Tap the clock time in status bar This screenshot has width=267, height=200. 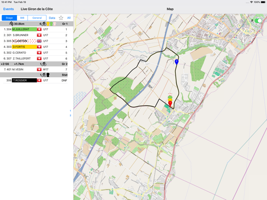[x=6, y=2]
